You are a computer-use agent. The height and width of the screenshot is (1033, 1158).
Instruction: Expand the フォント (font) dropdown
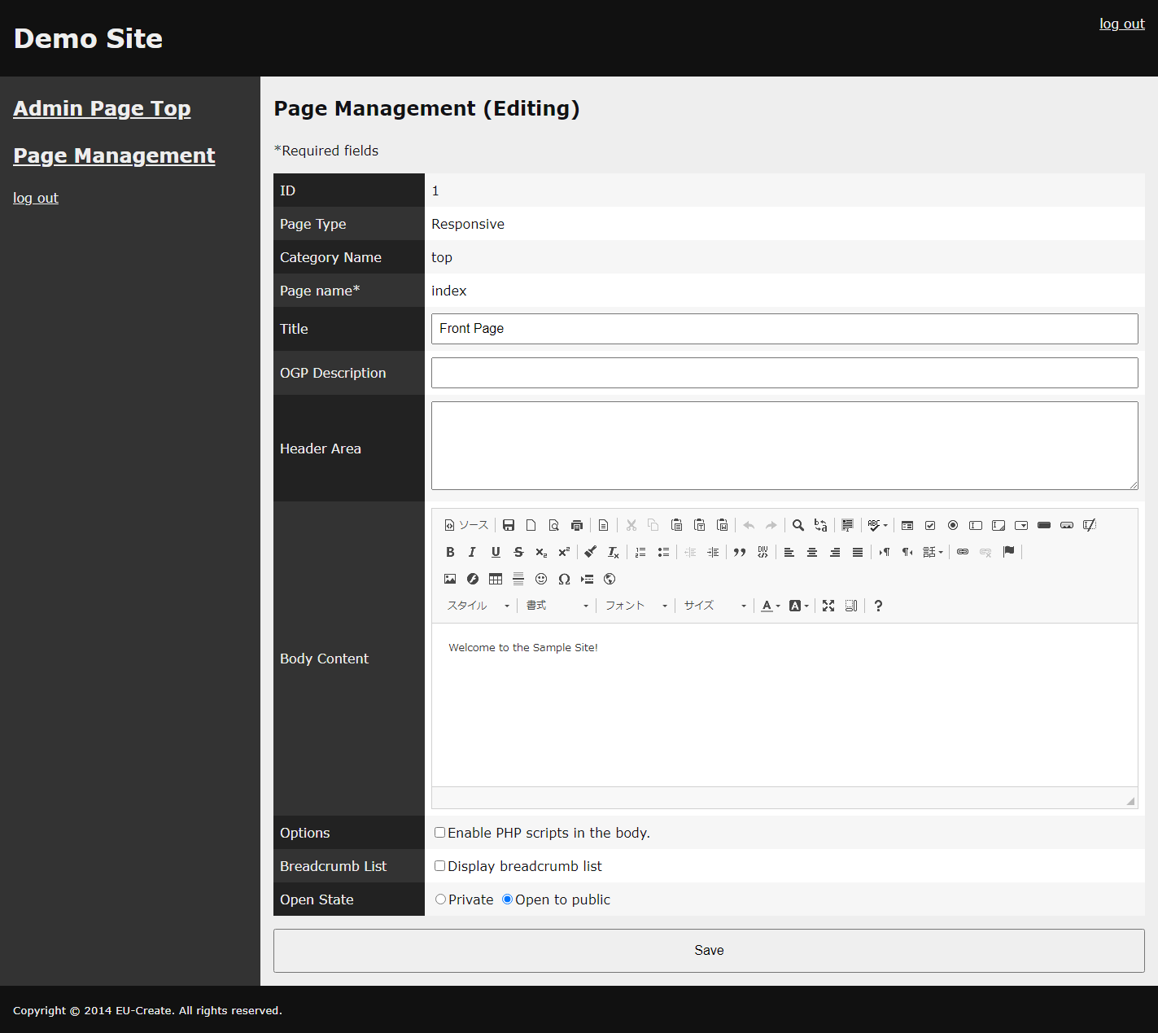point(636,606)
